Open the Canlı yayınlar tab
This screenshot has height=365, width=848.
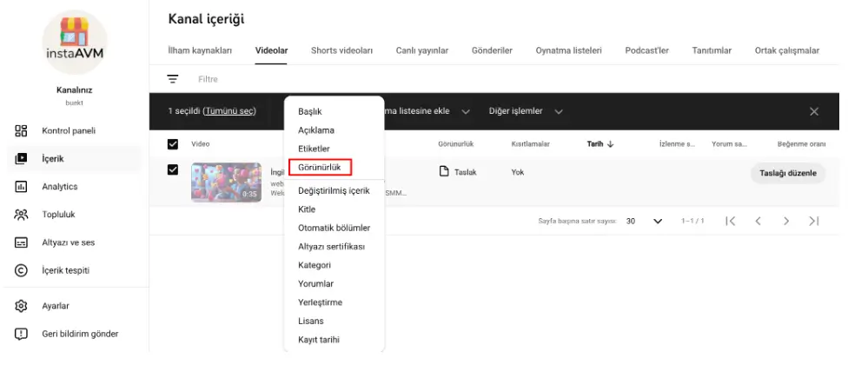click(x=422, y=50)
